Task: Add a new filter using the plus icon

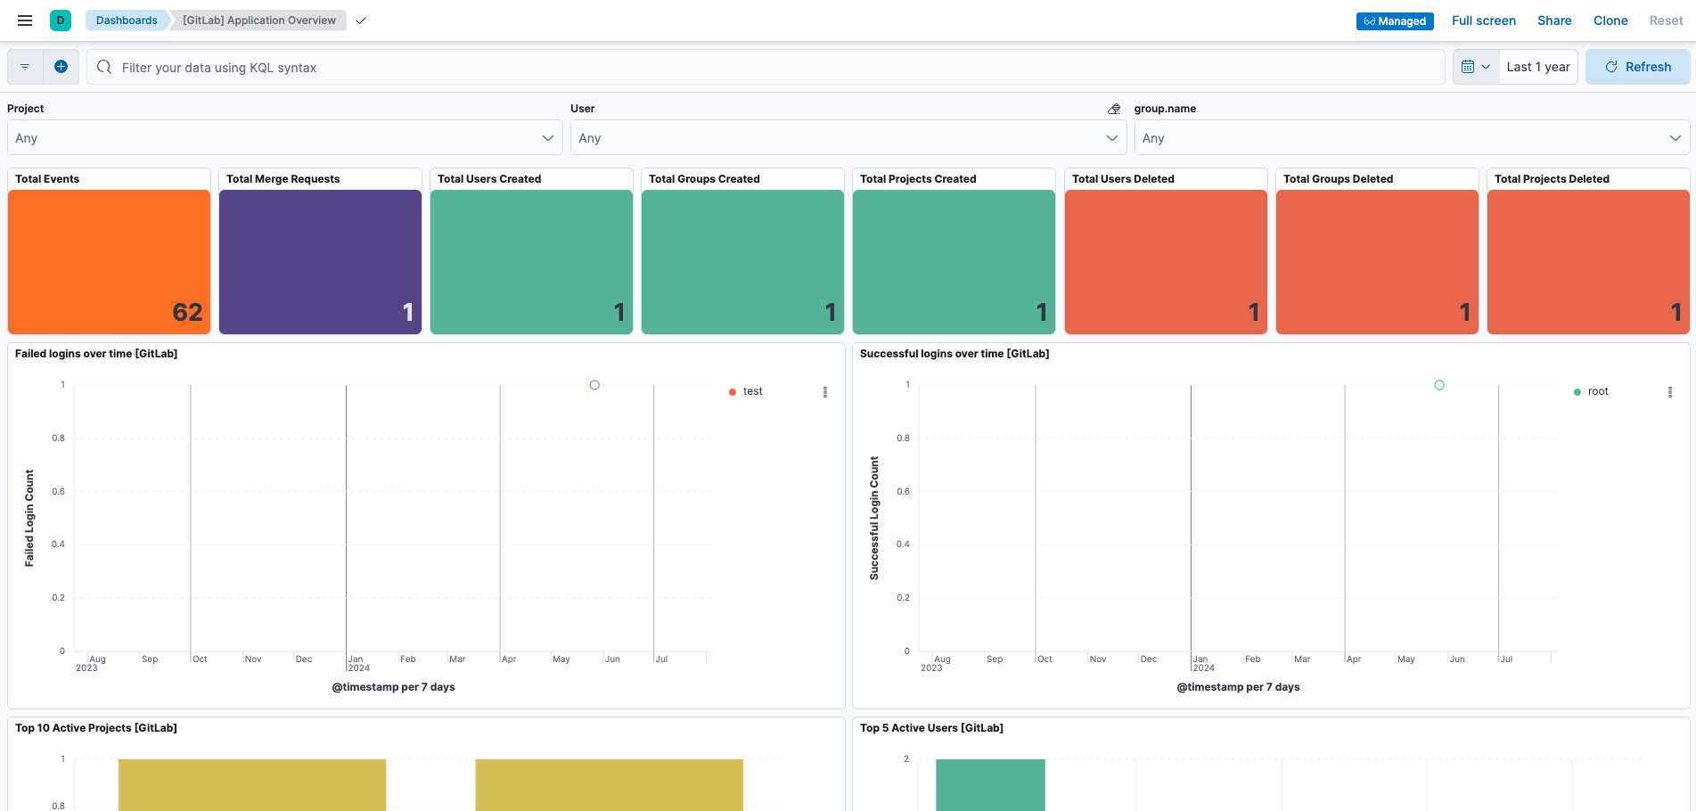Action: coord(61,67)
